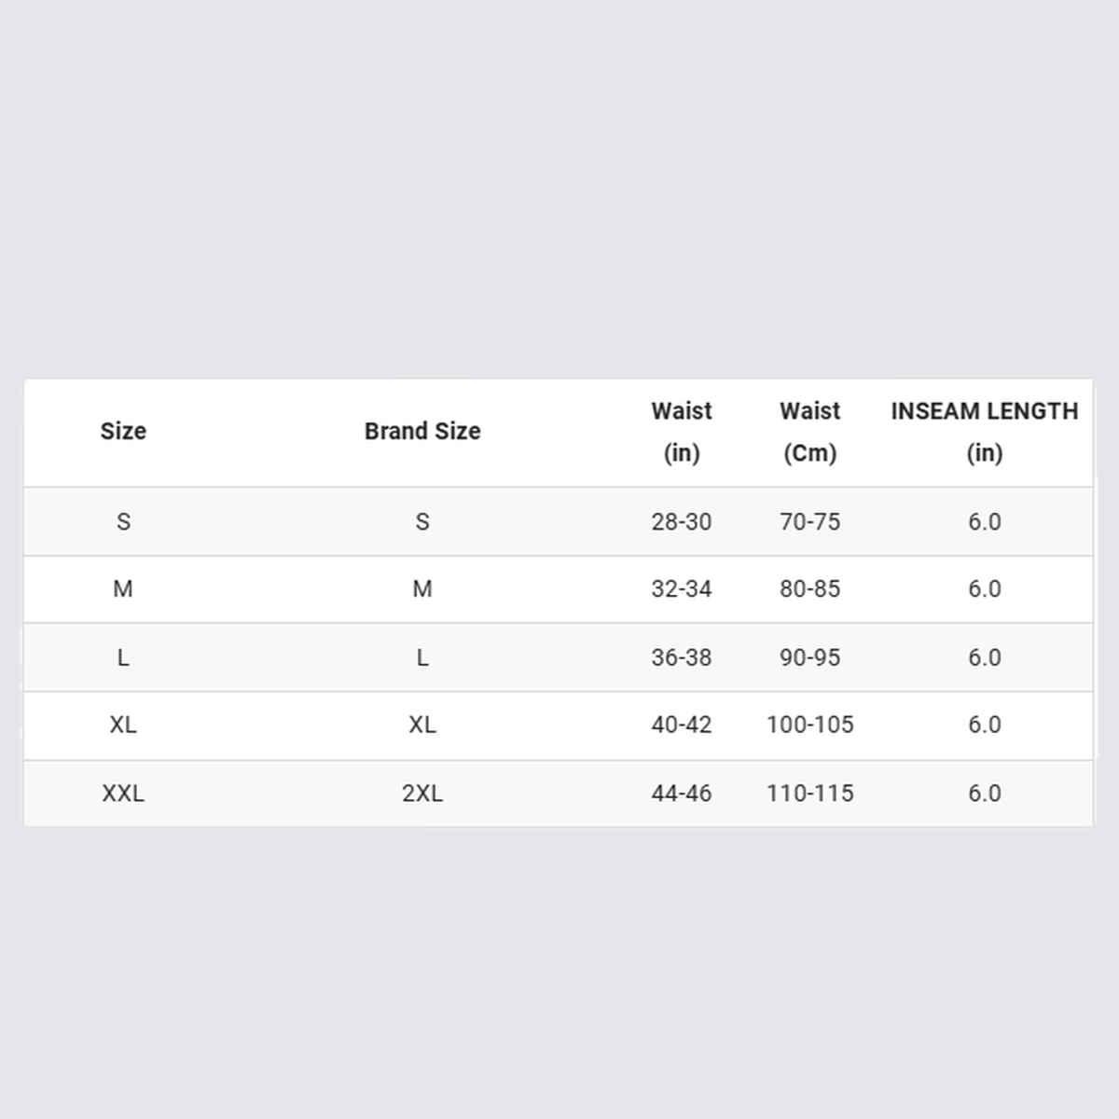
Task: Select the 90-95 waist cm cell
Action: tap(810, 657)
